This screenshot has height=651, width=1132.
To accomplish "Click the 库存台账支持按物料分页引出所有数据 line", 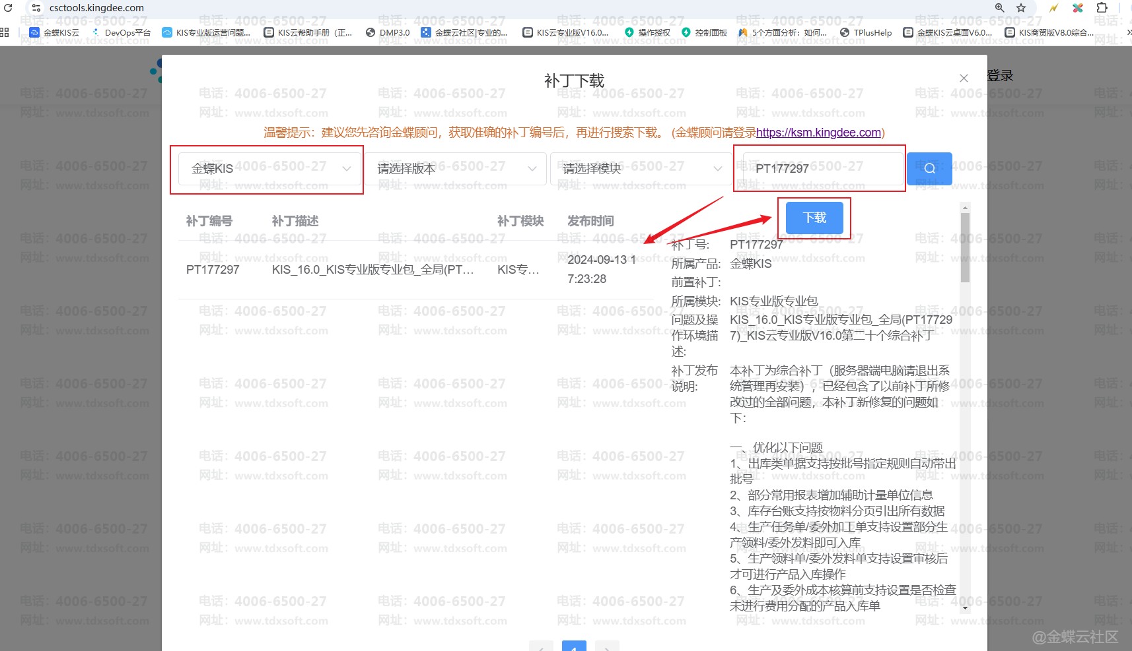I will [x=837, y=511].
